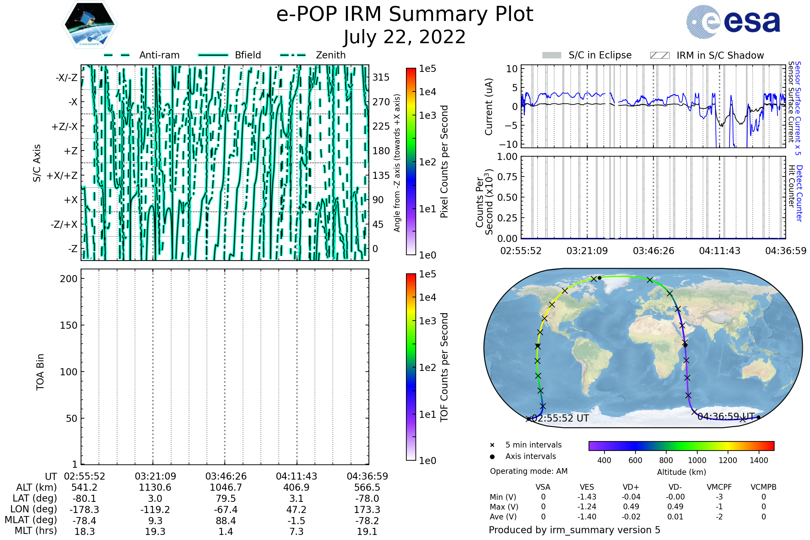This screenshot has height=540, width=810.
Task: Click the 5 min intervals cross marker legend
Action: (x=492, y=445)
